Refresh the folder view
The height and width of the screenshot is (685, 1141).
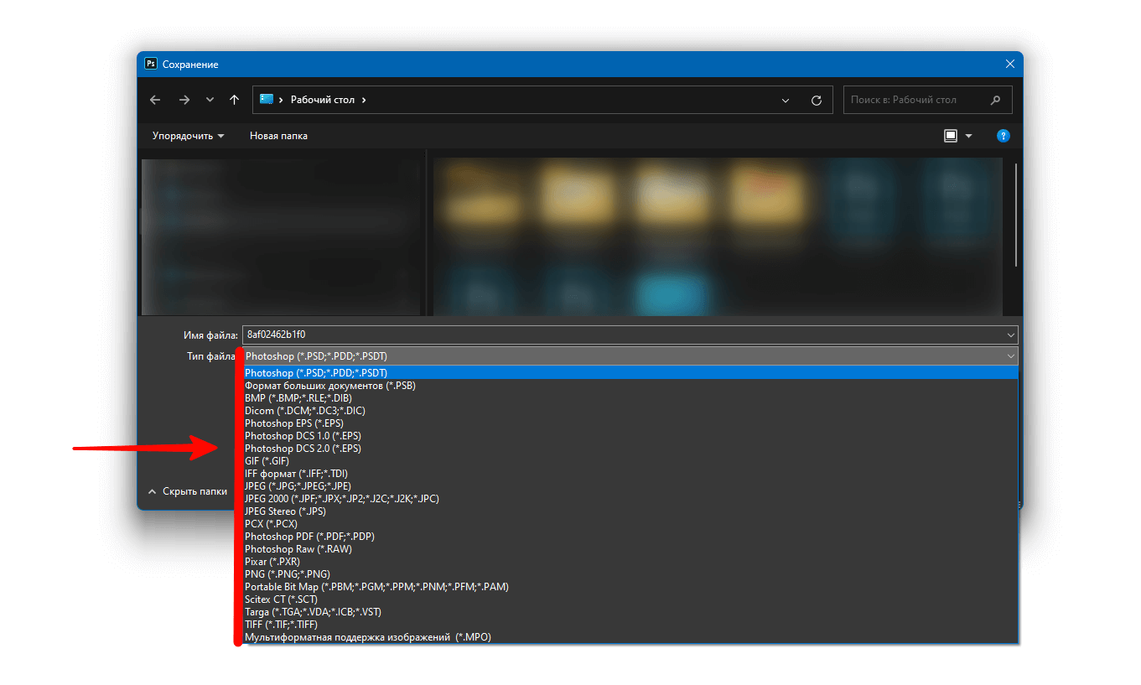pyautogui.click(x=817, y=100)
